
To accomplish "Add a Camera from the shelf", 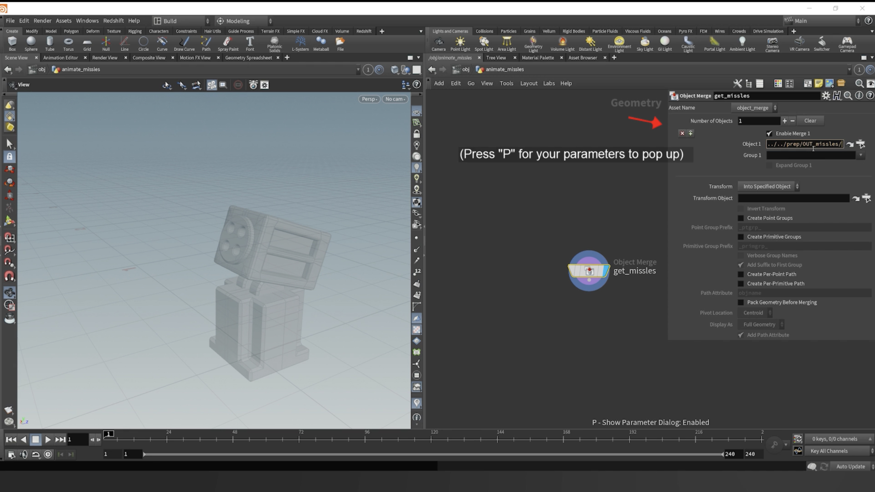I will click(x=438, y=44).
